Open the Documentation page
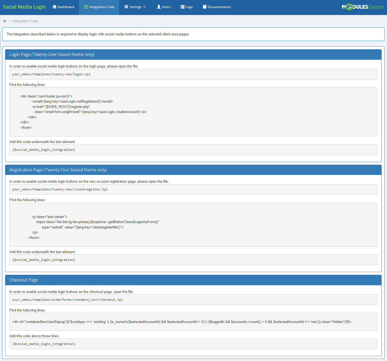The width and height of the screenshot is (387, 361). point(217,7)
